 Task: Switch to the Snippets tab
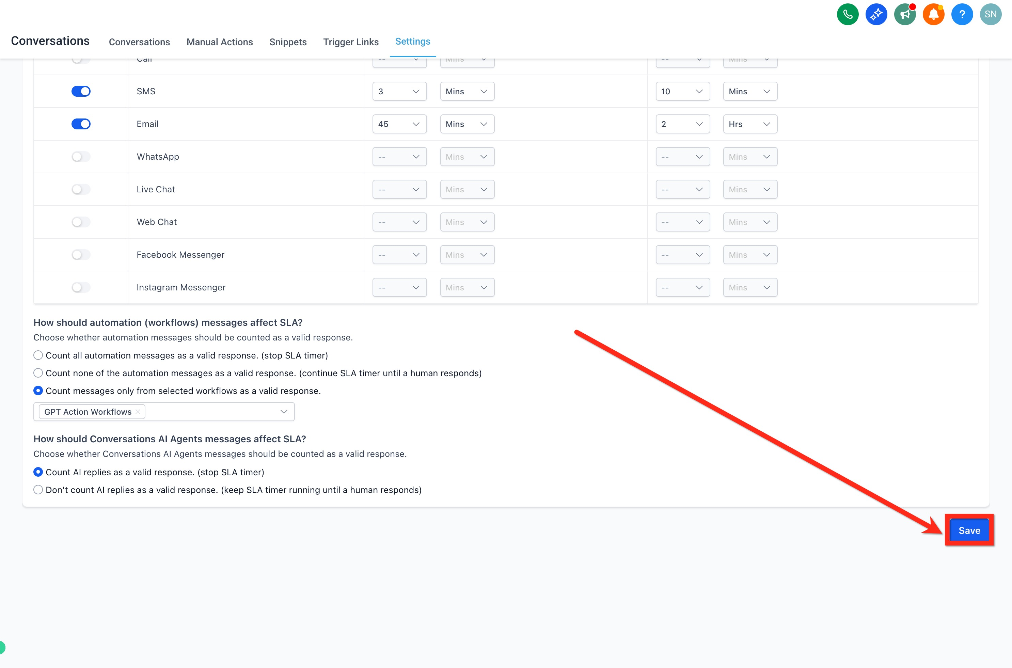tap(288, 42)
